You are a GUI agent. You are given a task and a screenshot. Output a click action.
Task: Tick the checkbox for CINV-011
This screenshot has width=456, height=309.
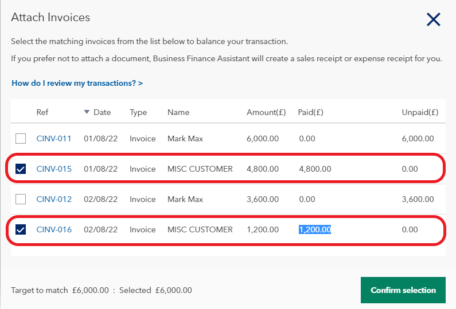(x=21, y=138)
